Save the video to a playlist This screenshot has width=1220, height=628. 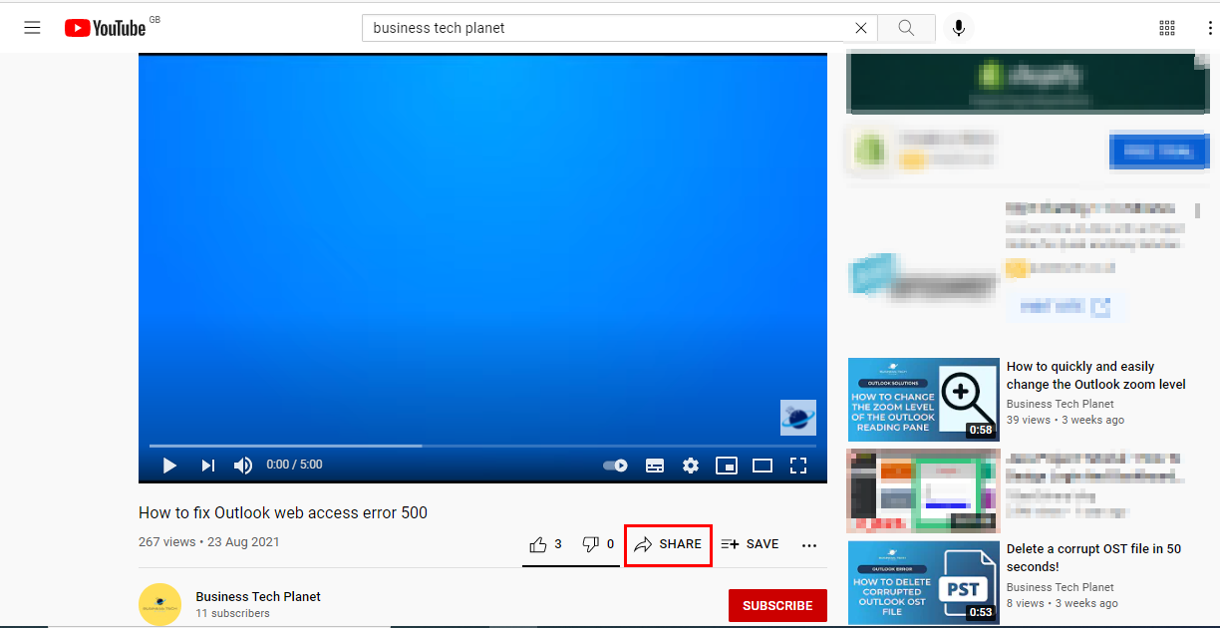(x=750, y=544)
